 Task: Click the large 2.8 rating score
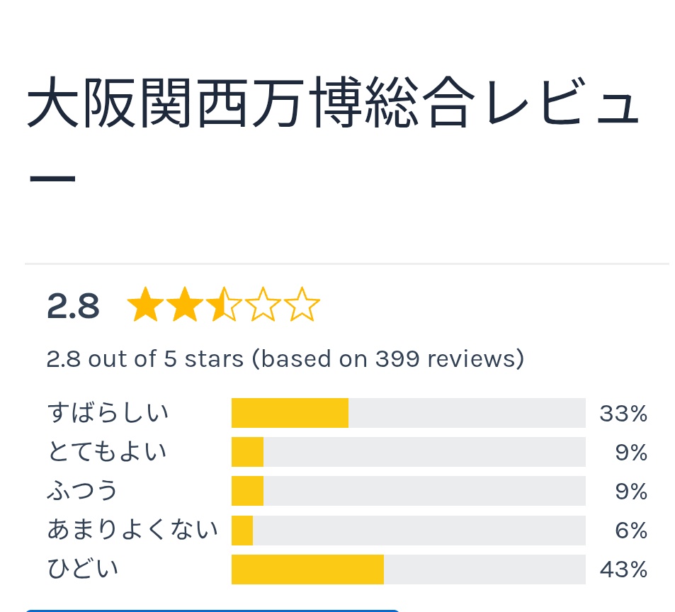pos(73,306)
